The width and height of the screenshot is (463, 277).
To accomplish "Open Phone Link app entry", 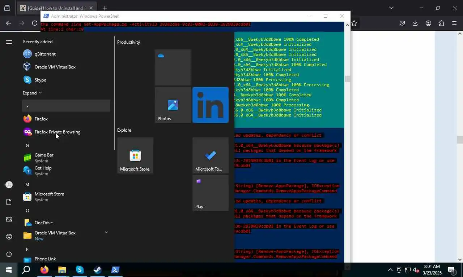I will tap(66, 259).
